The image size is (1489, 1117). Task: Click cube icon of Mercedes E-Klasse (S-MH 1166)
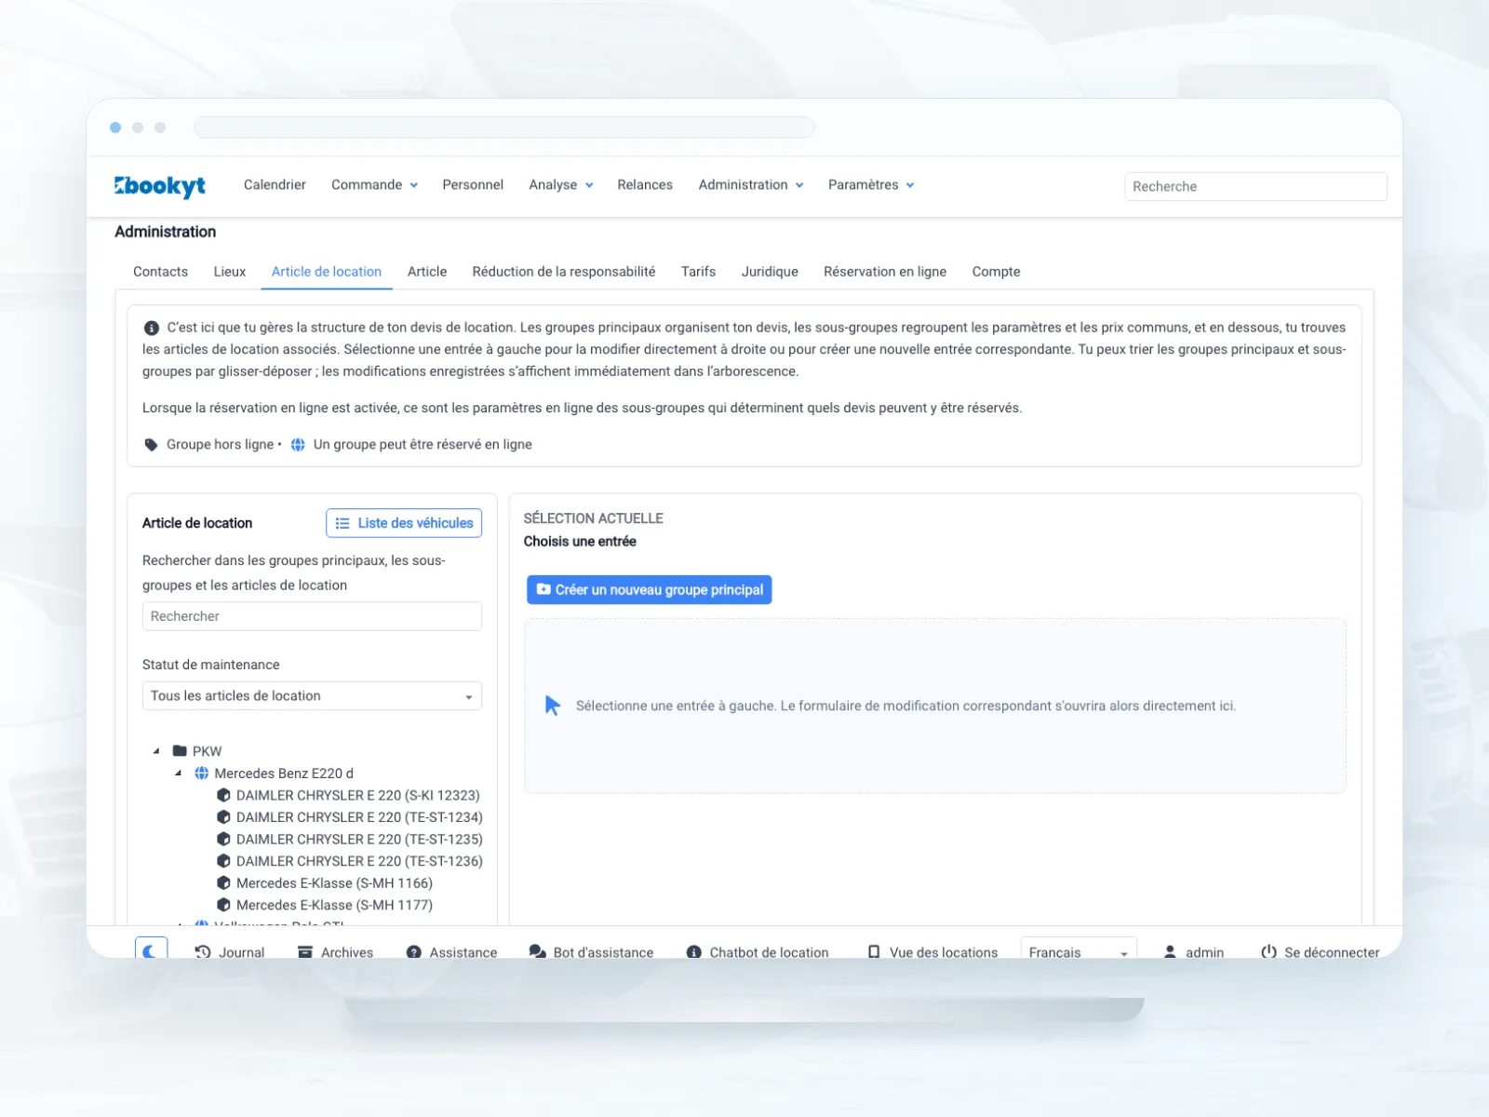(223, 883)
